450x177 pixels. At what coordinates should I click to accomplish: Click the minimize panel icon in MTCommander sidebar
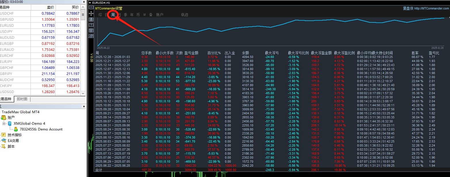[x=91, y=7]
